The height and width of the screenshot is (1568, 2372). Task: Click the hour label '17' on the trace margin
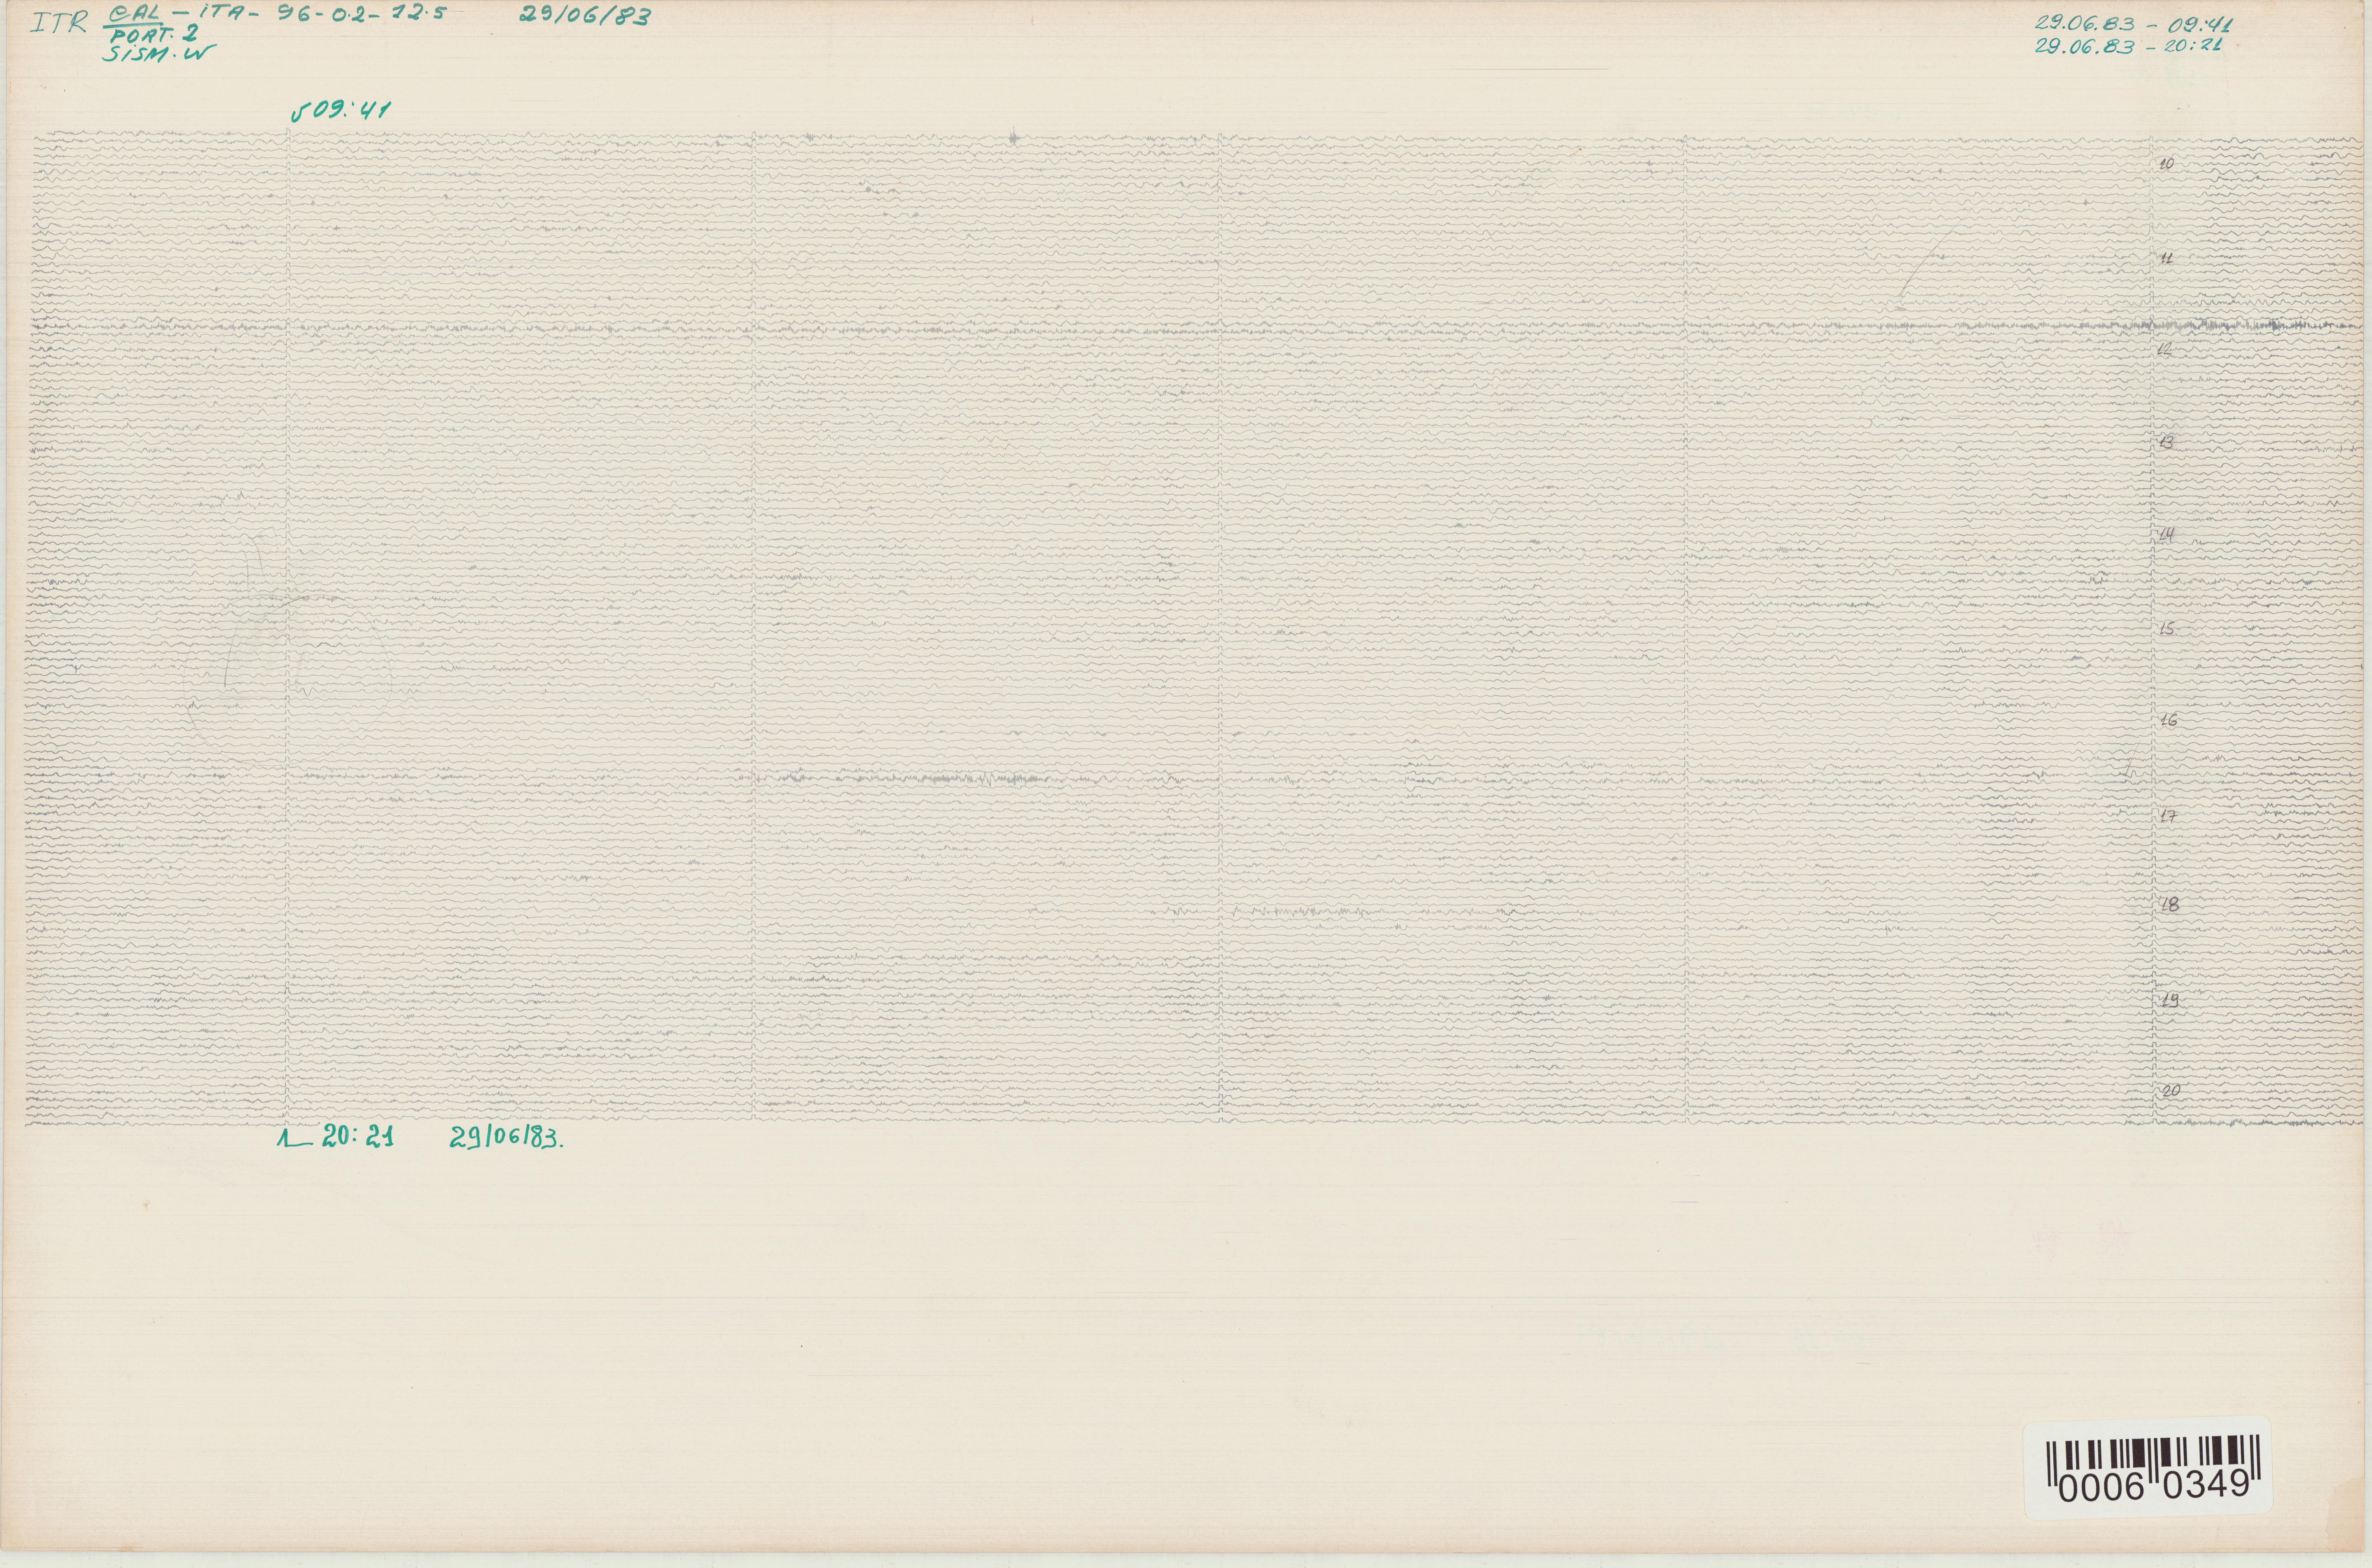[x=2169, y=816]
